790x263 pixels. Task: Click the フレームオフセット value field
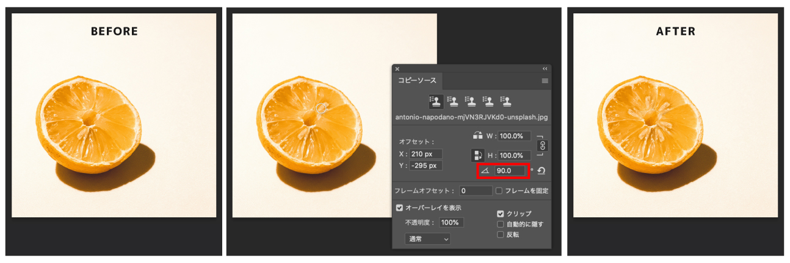pyautogui.click(x=476, y=191)
